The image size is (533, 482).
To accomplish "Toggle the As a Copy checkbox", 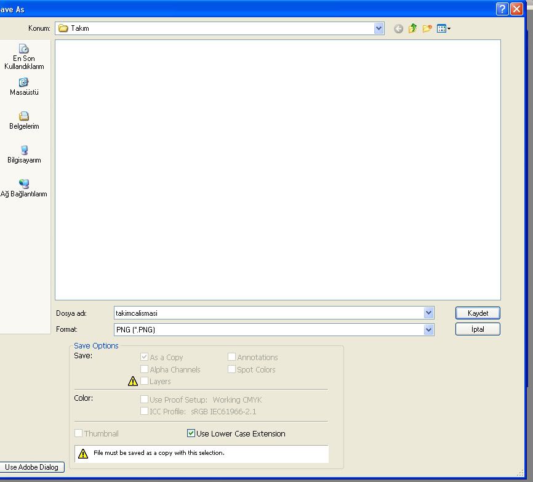I will 144,357.
